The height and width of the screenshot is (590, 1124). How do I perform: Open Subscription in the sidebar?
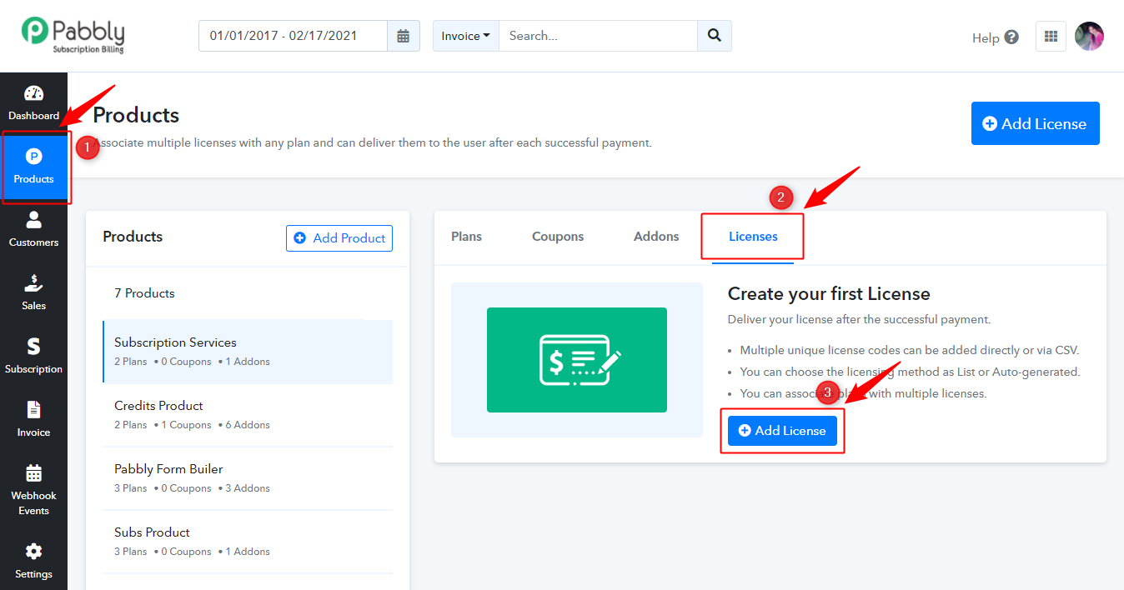(34, 356)
